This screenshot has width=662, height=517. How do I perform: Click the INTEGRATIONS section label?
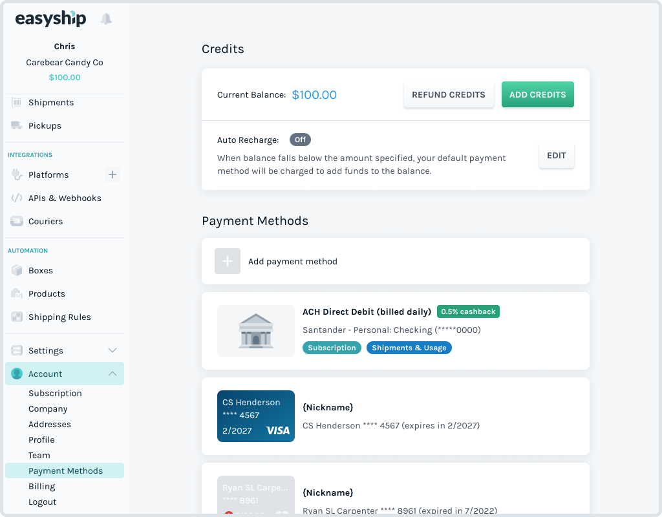coord(30,155)
